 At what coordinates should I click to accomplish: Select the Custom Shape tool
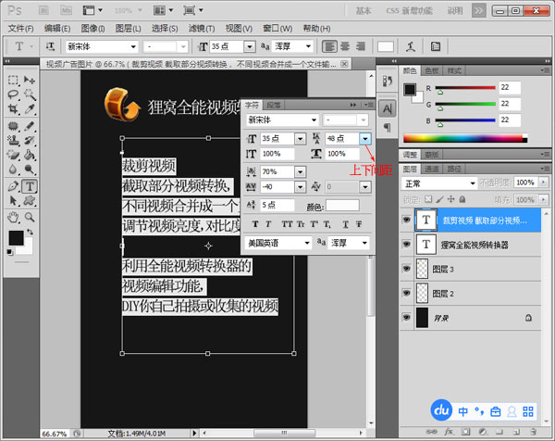pyautogui.click(x=30, y=201)
